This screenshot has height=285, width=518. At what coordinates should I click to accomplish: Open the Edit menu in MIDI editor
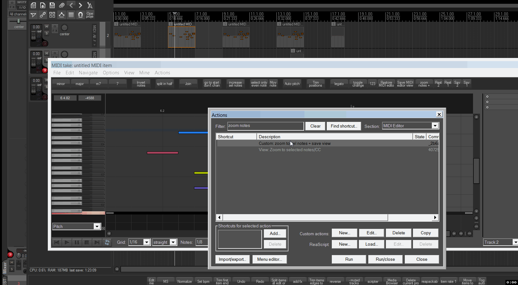[70, 73]
